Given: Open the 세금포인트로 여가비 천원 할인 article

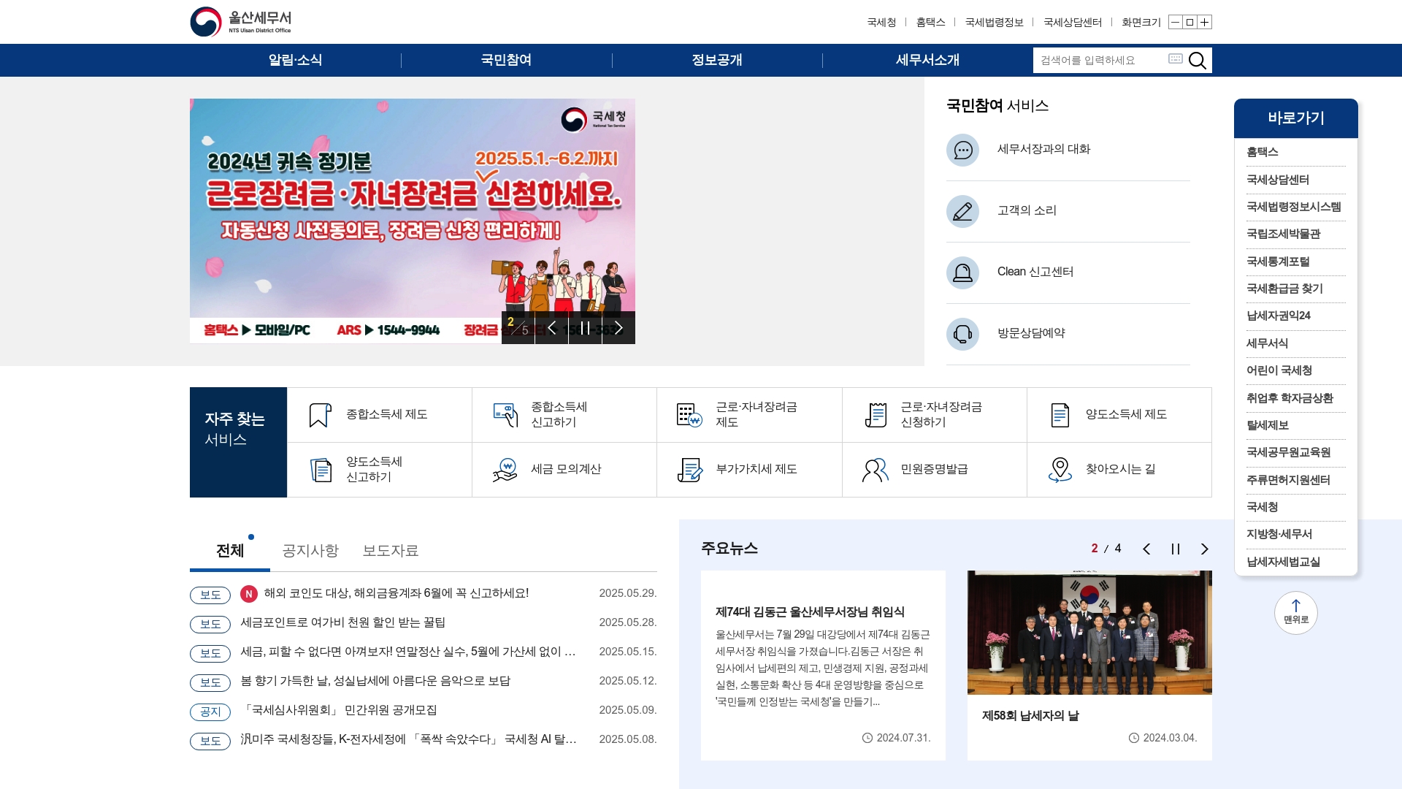Looking at the screenshot, I should coord(343,622).
